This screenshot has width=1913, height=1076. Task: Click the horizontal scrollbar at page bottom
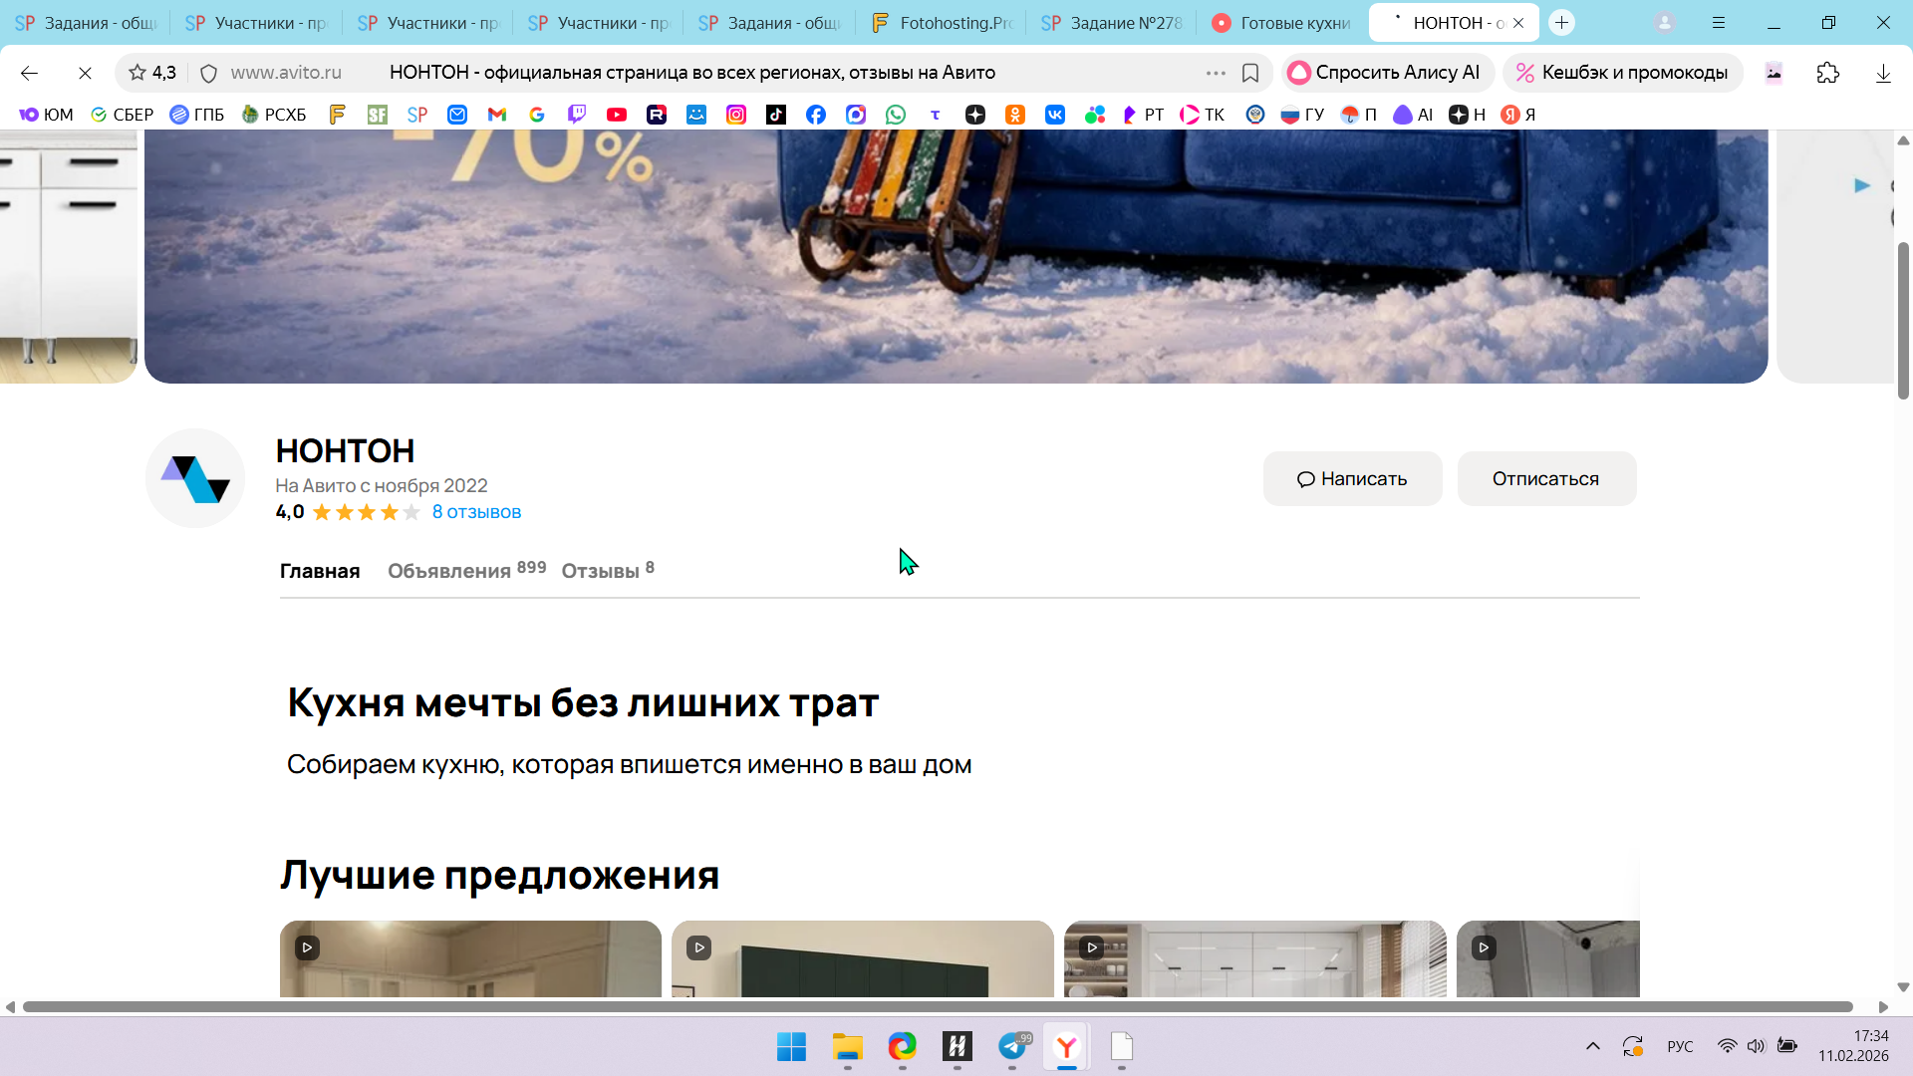(937, 1007)
